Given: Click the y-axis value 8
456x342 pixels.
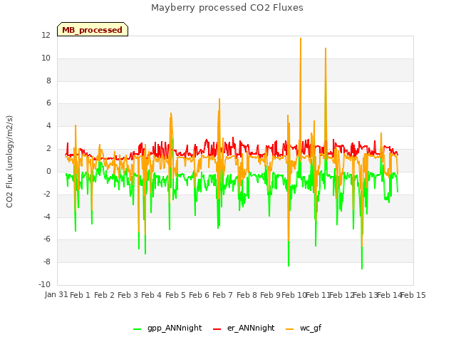Looking at the screenshot, I should 48,81.
